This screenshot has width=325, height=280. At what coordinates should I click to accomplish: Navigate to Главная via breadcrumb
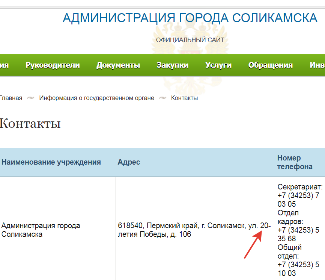click(x=11, y=98)
